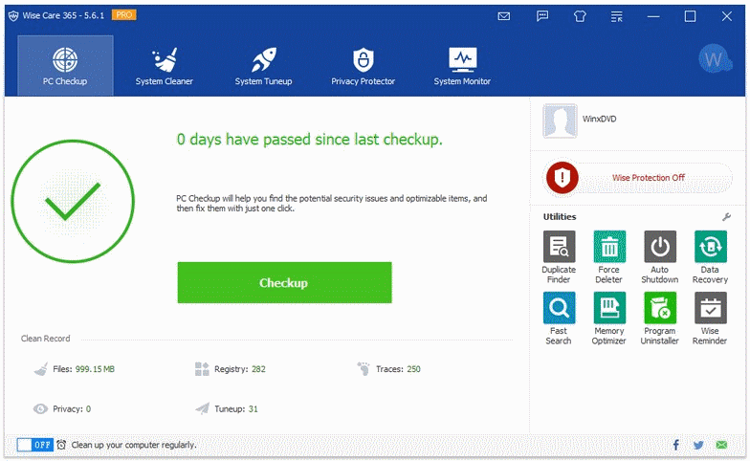This screenshot has height=461, width=750.
Task: Launch the Duplicate Finder utility
Action: 559,257
